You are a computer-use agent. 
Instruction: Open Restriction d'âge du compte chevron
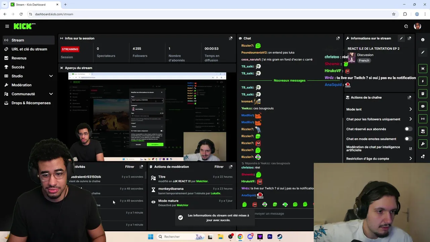click(x=411, y=159)
